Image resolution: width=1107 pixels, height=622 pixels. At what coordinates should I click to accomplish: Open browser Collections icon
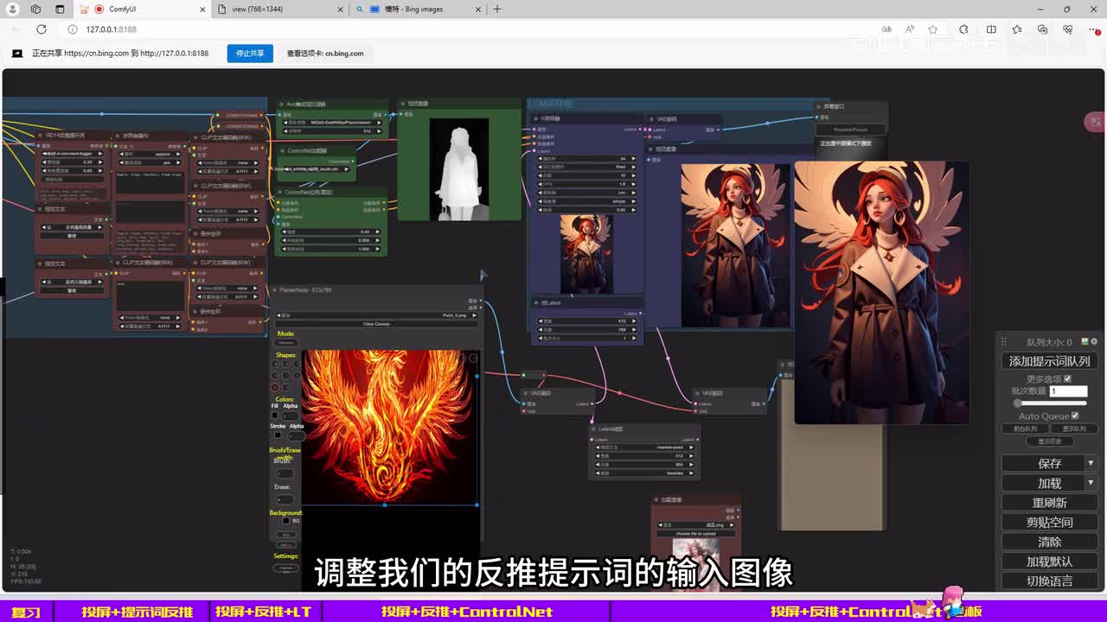[1042, 29]
